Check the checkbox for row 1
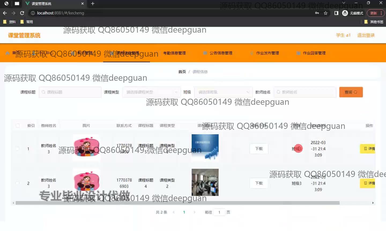The height and width of the screenshot is (231, 386). [x=17, y=149]
